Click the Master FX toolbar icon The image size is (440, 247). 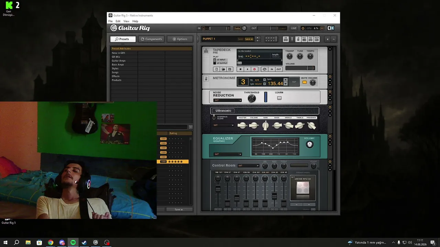tap(317, 39)
